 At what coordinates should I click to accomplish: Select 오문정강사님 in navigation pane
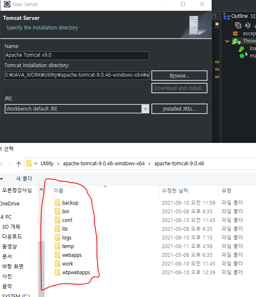pos(17,190)
